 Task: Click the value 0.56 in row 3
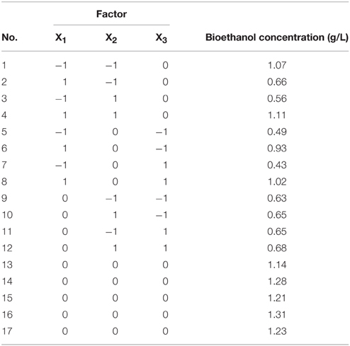pyautogui.click(x=277, y=98)
